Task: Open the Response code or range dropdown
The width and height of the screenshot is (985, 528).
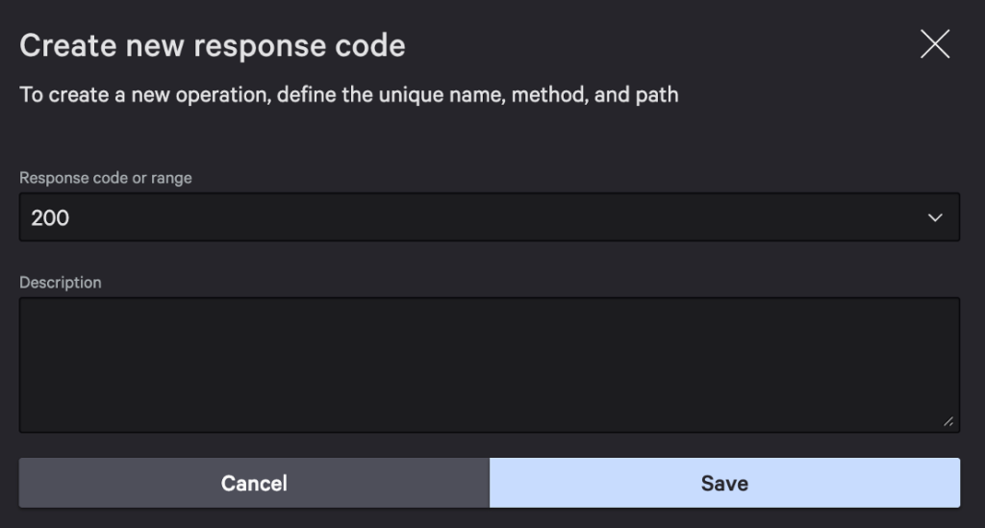Action: [x=489, y=217]
